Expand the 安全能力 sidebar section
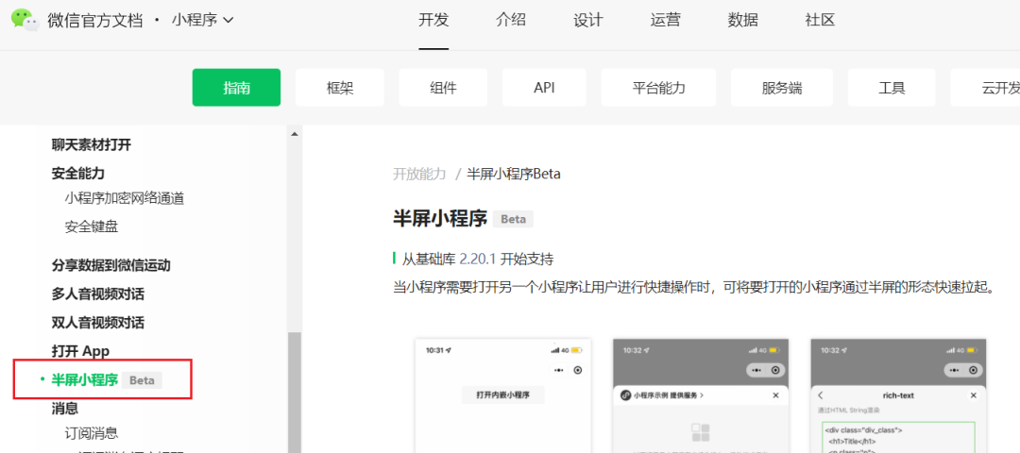This screenshot has width=1020, height=453. (x=78, y=174)
